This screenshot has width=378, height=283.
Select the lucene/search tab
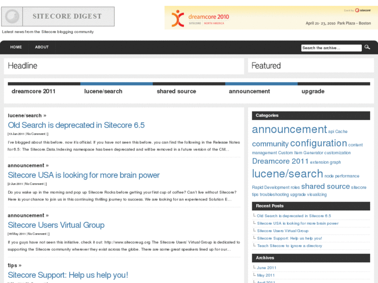tap(103, 91)
